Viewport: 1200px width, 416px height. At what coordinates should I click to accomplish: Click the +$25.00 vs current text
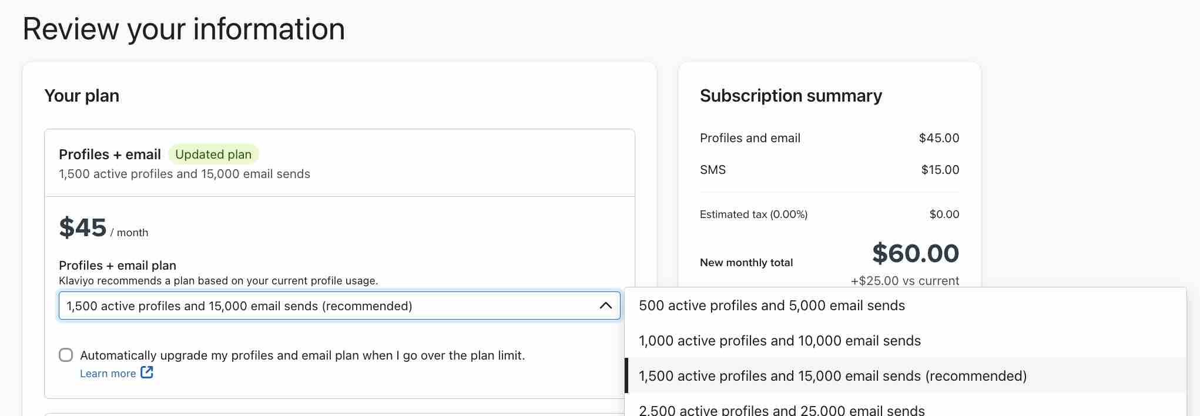(x=904, y=281)
